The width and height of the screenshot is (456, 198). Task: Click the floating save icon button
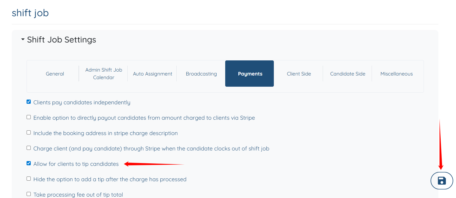[x=441, y=181]
